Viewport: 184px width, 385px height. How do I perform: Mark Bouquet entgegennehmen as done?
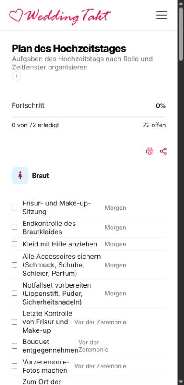click(15, 346)
